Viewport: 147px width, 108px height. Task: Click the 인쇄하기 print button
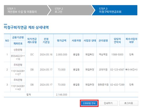(108, 103)
